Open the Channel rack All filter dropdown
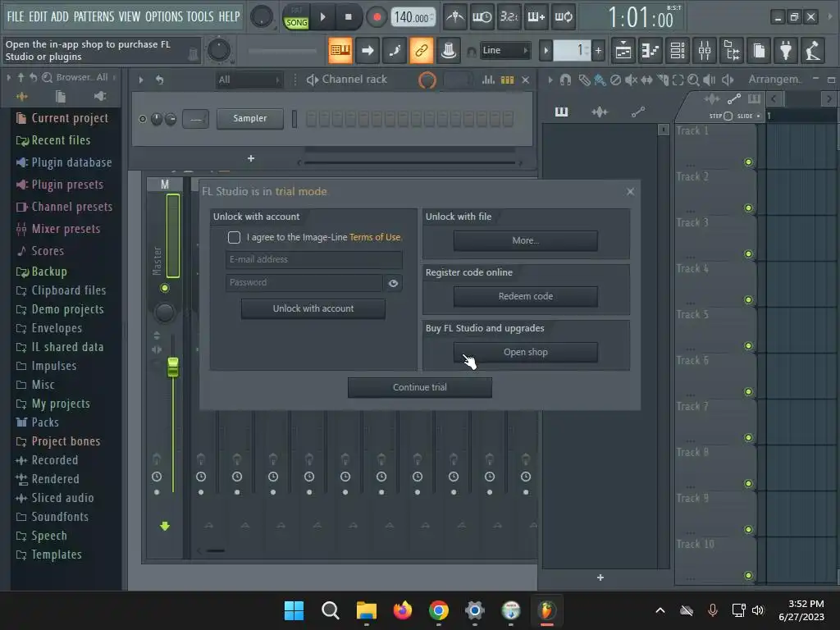 pos(248,80)
